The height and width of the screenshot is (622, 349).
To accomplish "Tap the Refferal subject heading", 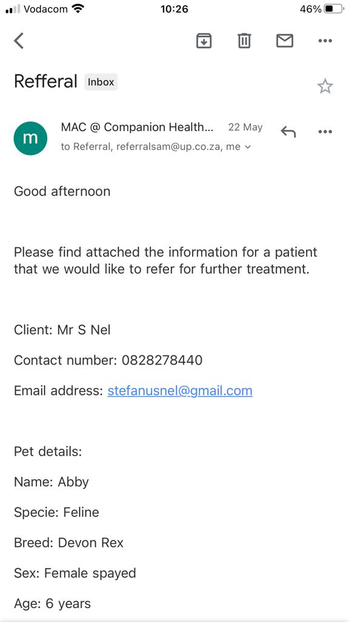I will pos(45,82).
